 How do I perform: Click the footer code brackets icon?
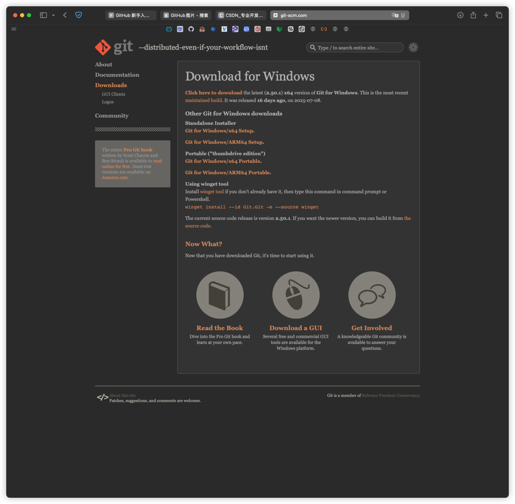(102, 398)
